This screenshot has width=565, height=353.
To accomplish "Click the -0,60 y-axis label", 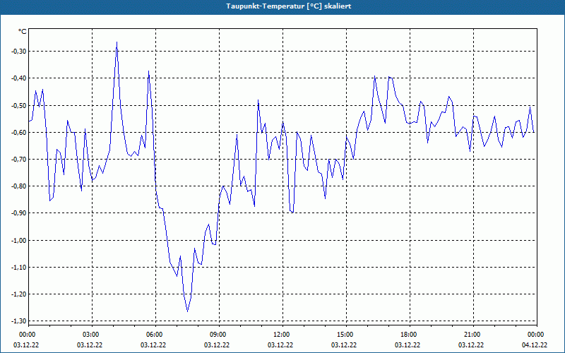I will click(x=19, y=132).
